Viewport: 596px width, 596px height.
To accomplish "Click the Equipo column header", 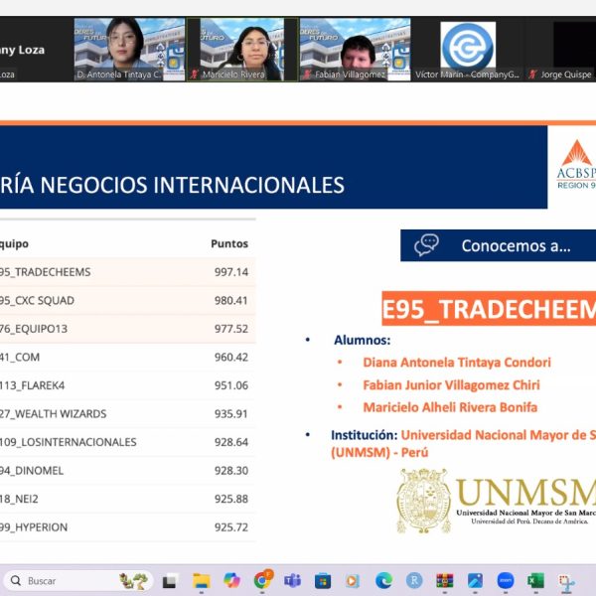I will (14, 243).
